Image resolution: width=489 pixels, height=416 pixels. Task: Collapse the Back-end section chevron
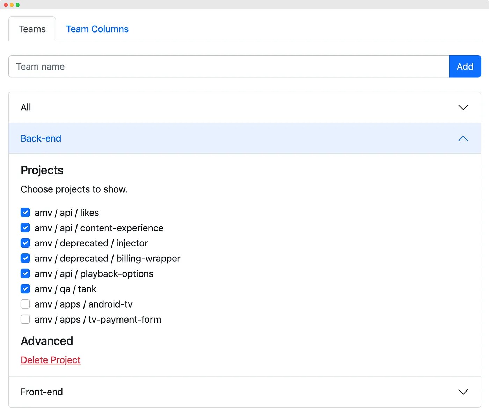click(463, 138)
